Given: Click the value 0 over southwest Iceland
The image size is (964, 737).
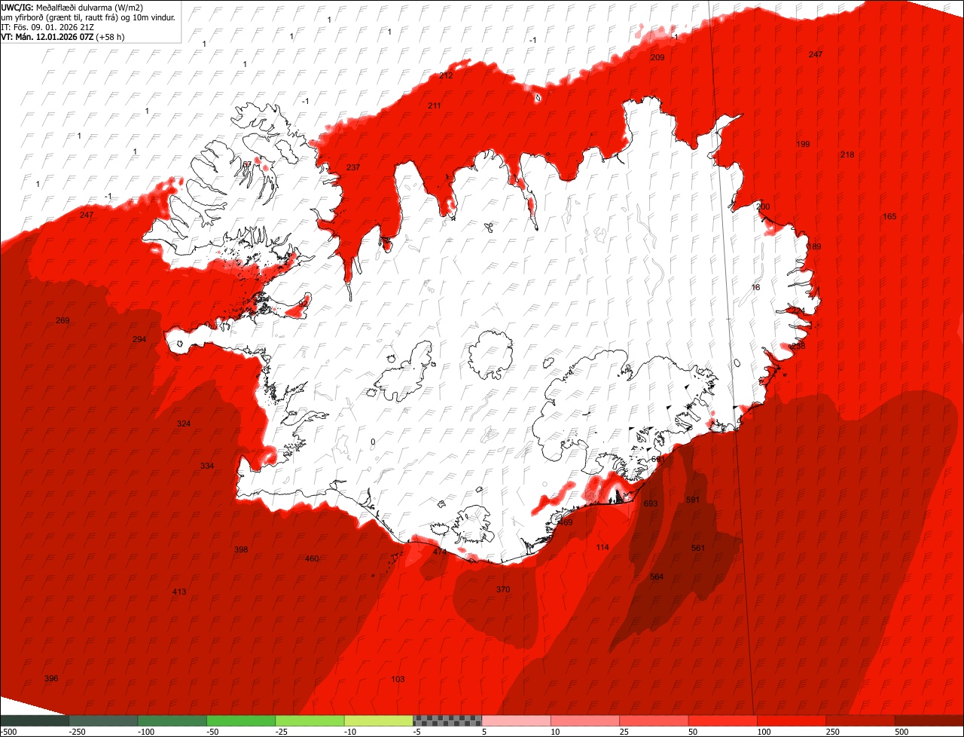Looking at the screenshot, I should [373, 442].
